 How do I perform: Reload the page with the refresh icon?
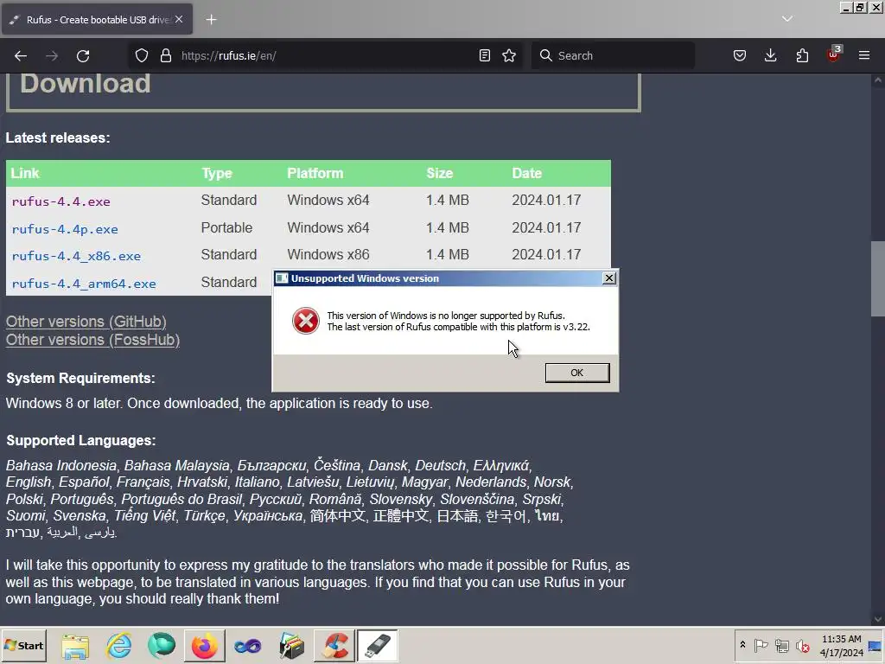click(x=83, y=56)
